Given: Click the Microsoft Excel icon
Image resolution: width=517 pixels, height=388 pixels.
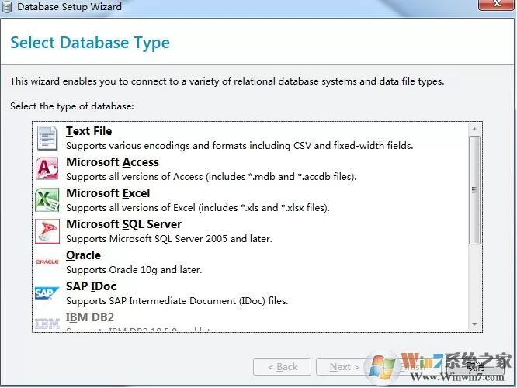Looking at the screenshot, I should tap(47, 199).
